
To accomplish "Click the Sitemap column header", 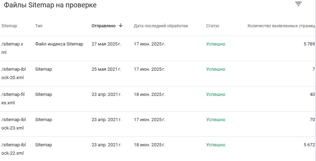I will 9,26.
